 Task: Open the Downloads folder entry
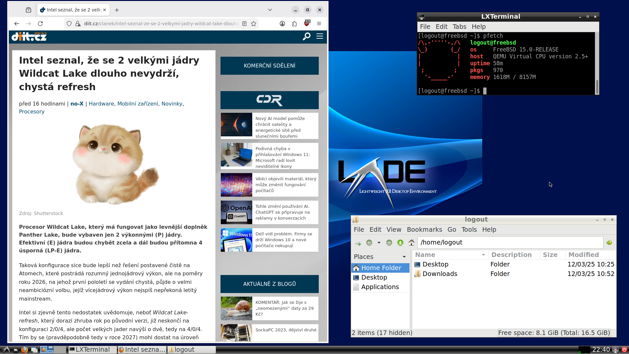tap(440, 274)
